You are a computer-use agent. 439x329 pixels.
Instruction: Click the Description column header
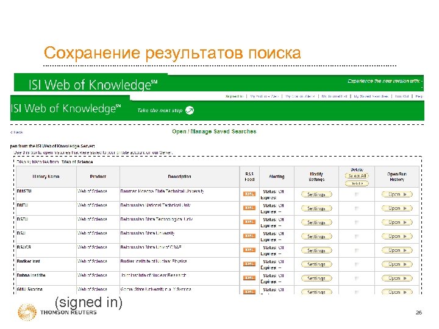[x=180, y=177]
